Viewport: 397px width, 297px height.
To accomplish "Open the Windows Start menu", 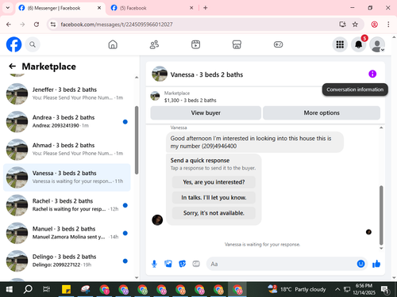I will [9, 289].
